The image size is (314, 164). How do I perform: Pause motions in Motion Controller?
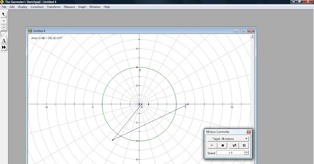(x=244, y=146)
